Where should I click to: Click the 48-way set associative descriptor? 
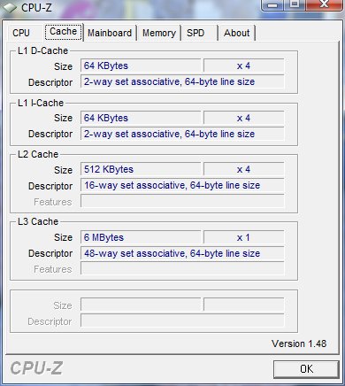click(x=182, y=253)
